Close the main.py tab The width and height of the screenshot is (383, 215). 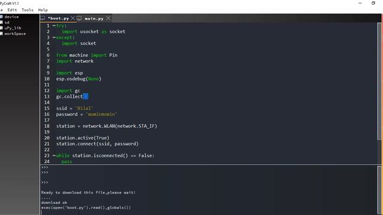pyautogui.click(x=108, y=19)
